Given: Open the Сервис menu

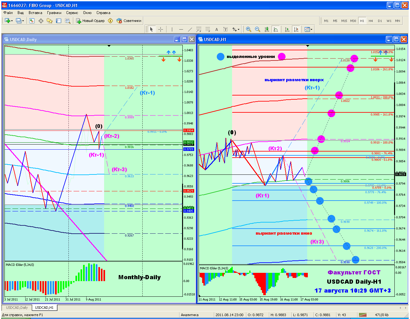Looking at the screenshot, I should [72, 13].
